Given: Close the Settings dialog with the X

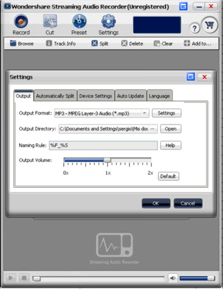Looking at the screenshot, I should (204, 77).
